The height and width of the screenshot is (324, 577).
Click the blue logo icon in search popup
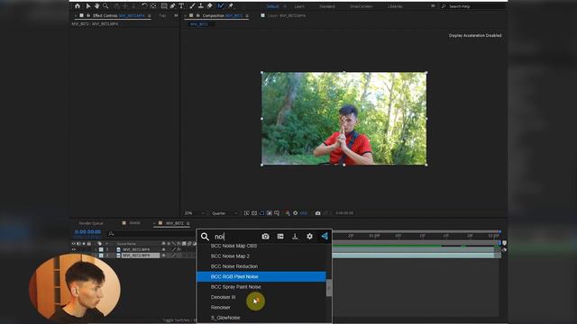[x=325, y=237]
